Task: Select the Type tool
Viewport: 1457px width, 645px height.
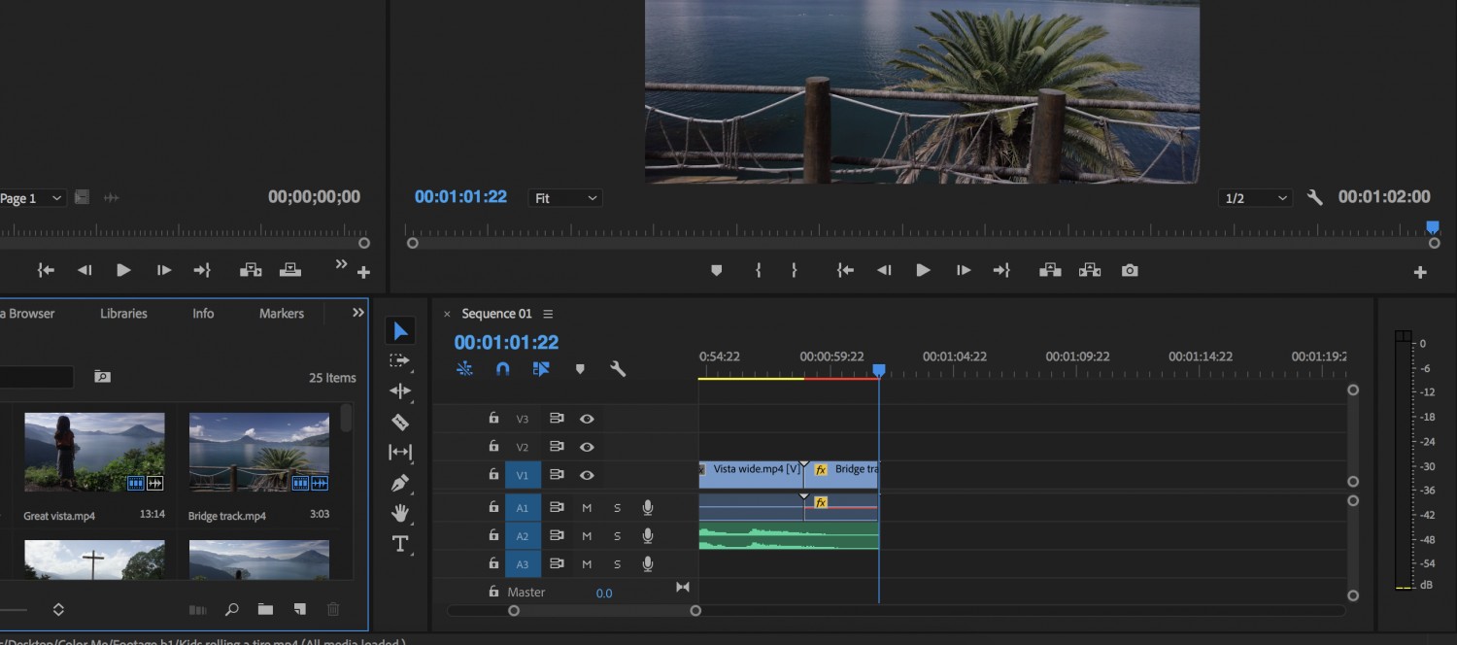Action: pyautogui.click(x=400, y=544)
